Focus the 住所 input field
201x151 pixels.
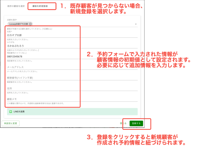click(72, 88)
